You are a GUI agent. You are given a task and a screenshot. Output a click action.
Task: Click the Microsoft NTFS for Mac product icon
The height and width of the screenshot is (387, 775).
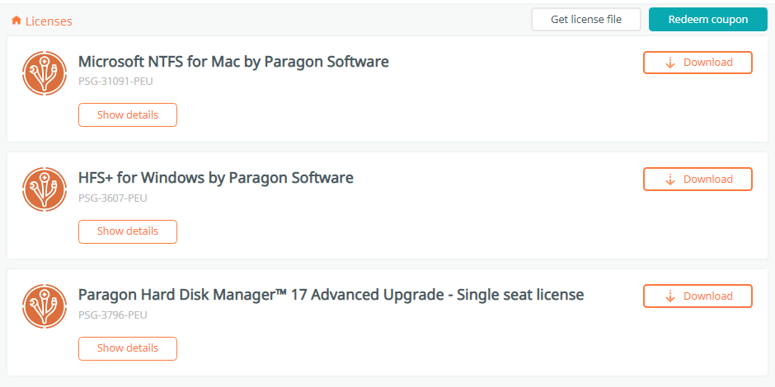coord(45,73)
